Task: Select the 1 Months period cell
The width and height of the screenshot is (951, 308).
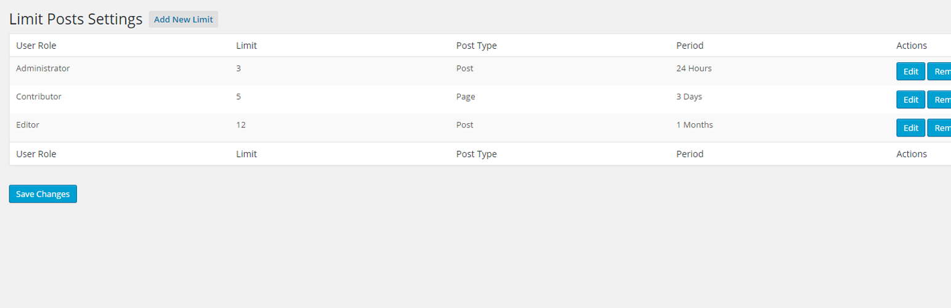Action: pyautogui.click(x=695, y=124)
